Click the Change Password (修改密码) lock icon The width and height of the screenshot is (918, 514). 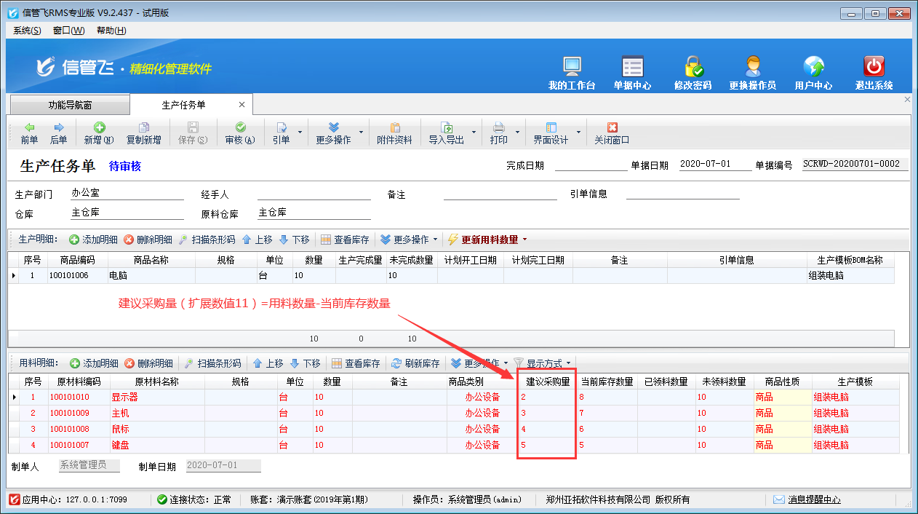tap(693, 68)
